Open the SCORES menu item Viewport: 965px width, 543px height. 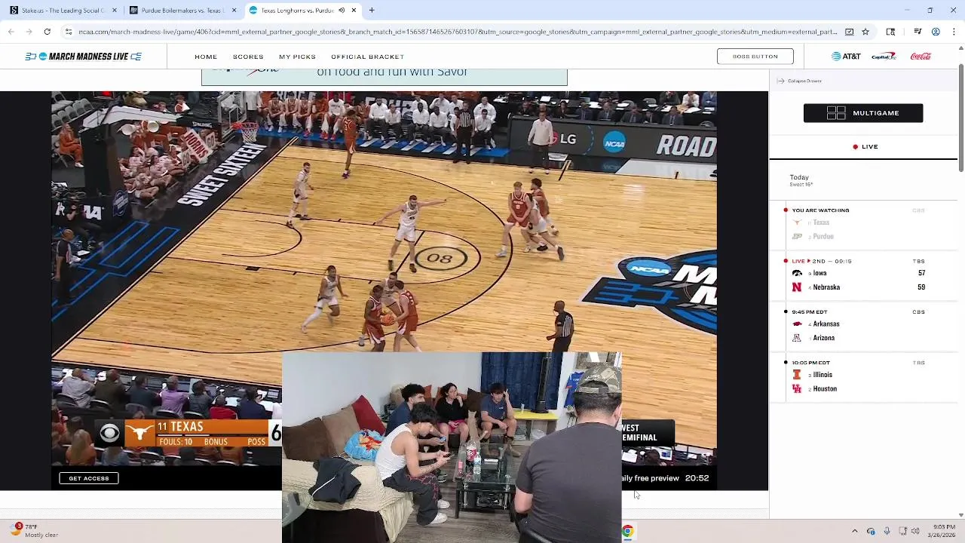(x=248, y=57)
